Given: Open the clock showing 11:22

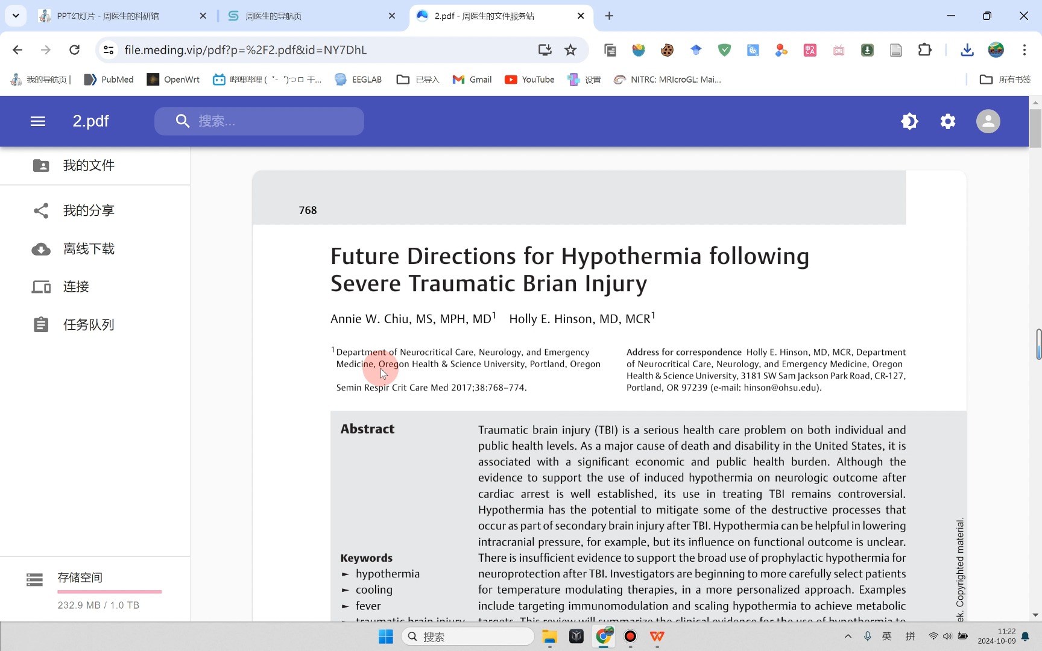Looking at the screenshot, I should click(997, 637).
